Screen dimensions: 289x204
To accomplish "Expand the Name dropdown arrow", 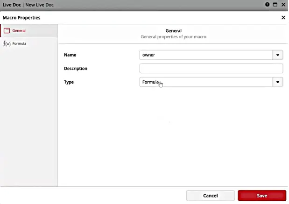I will tap(278, 55).
